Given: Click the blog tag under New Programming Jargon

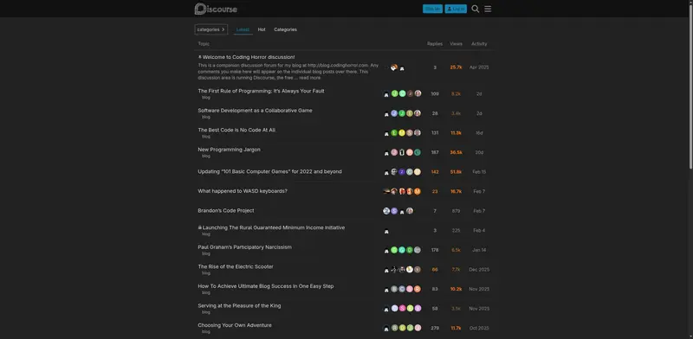Looking at the screenshot, I should click(x=206, y=156).
